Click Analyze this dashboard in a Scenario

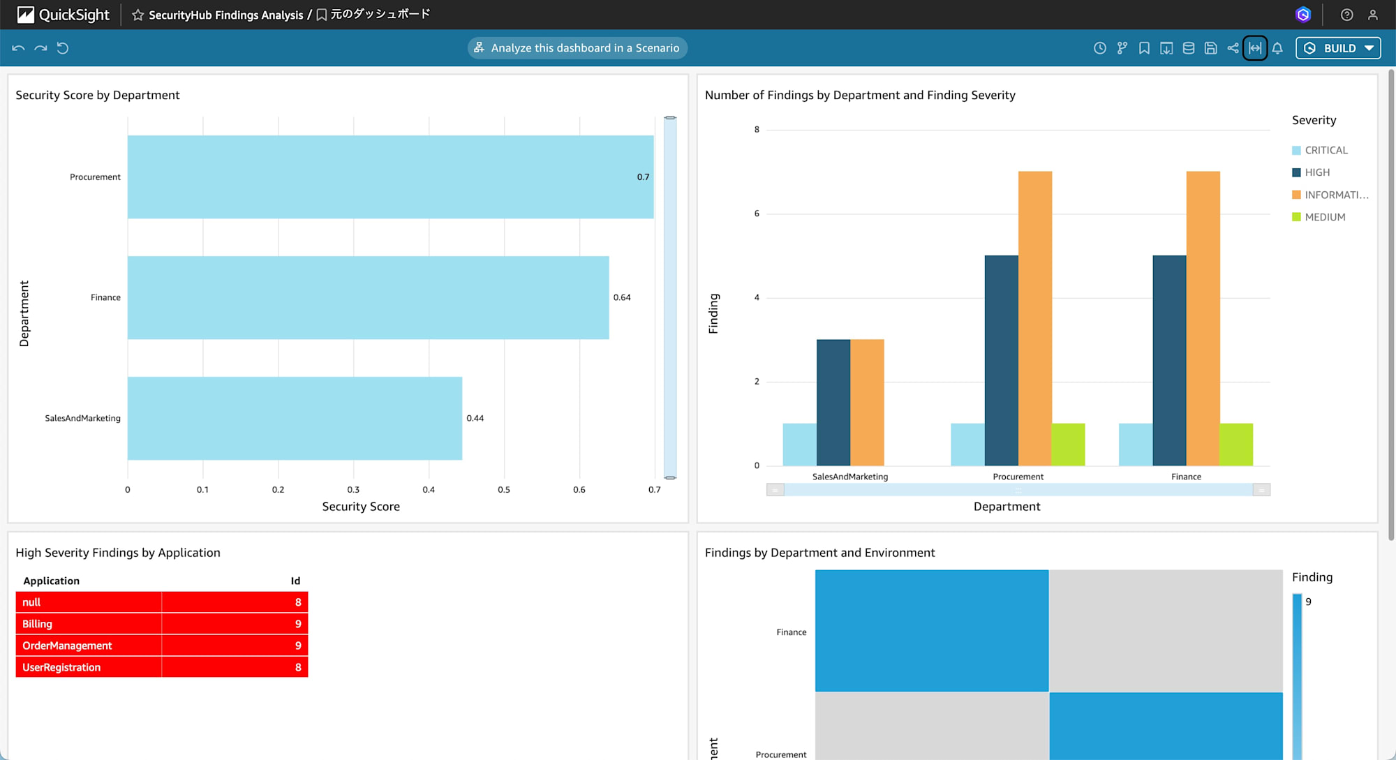point(577,48)
